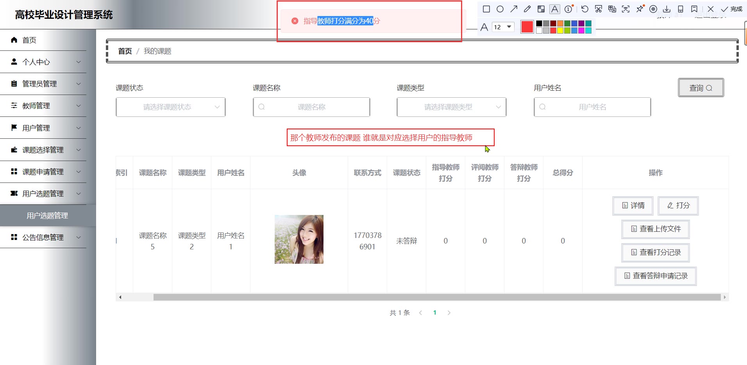
Task: Select the pencil freehand tool
Action: tap(527, 9)
